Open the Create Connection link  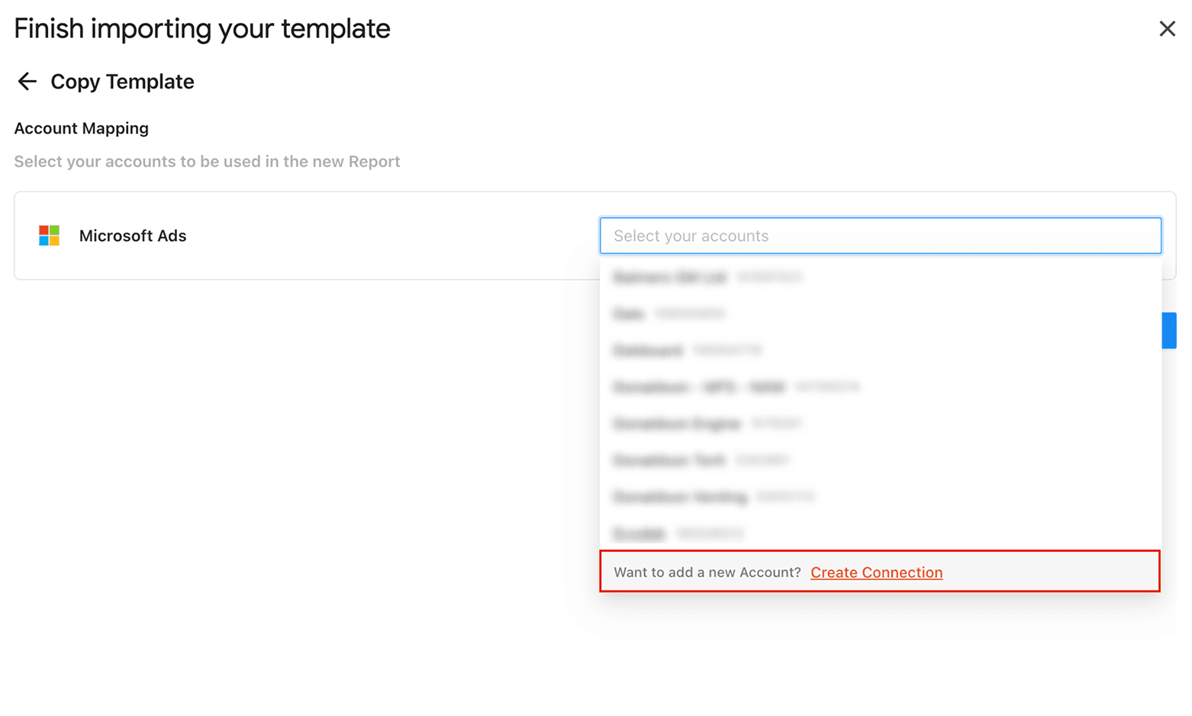tap(876, 572)
